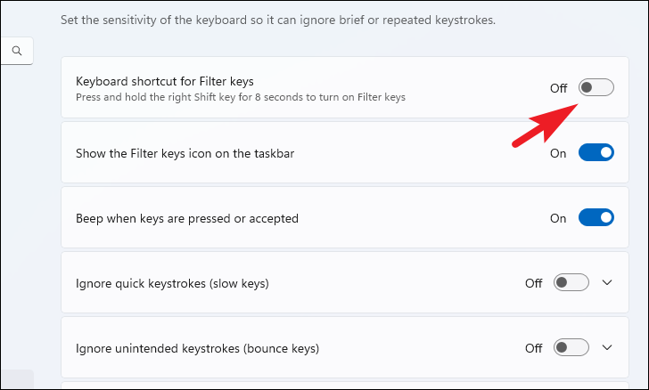Click the search magnifier icon
This screenshot has width=649, height=390.
point(16,51)
